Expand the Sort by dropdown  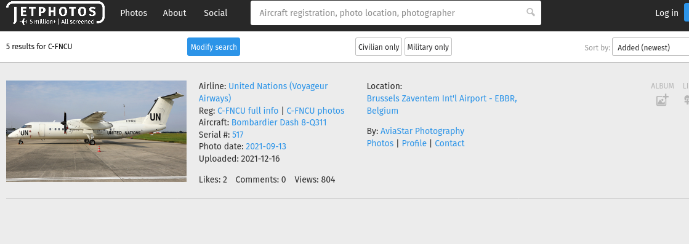pyautogui.click(x=650, y=47)
